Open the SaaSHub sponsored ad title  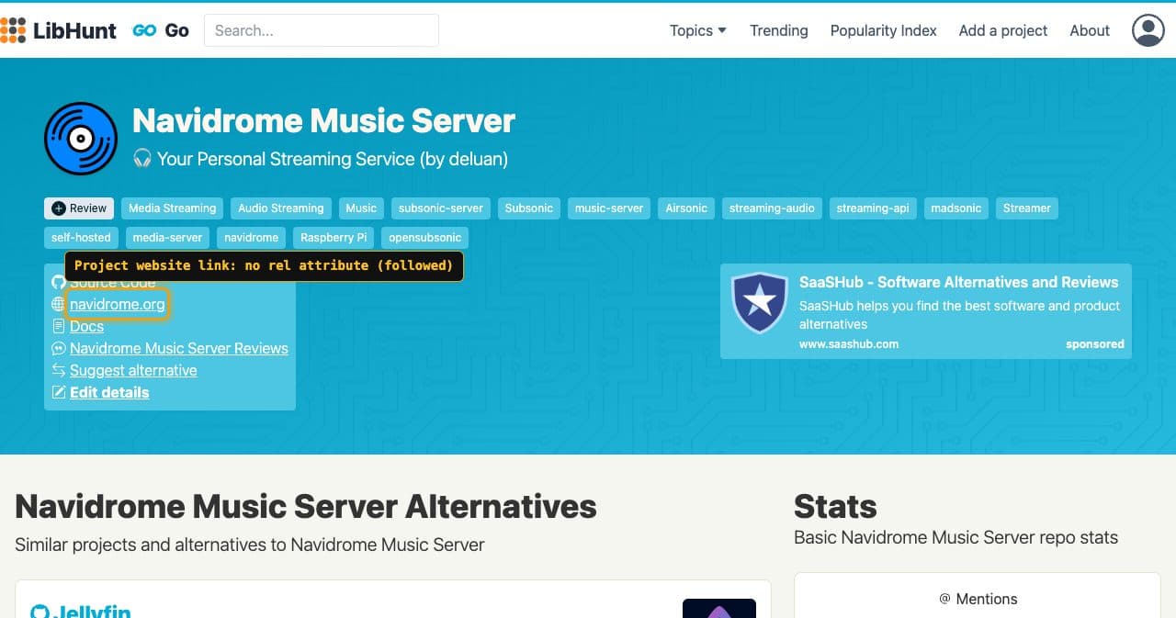click(x=959, y=282)
